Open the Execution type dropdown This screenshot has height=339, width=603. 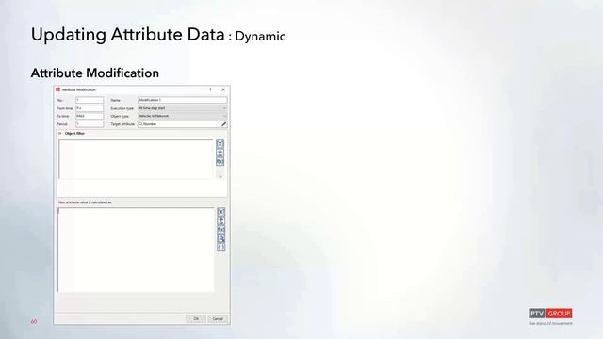pos(182,108)
